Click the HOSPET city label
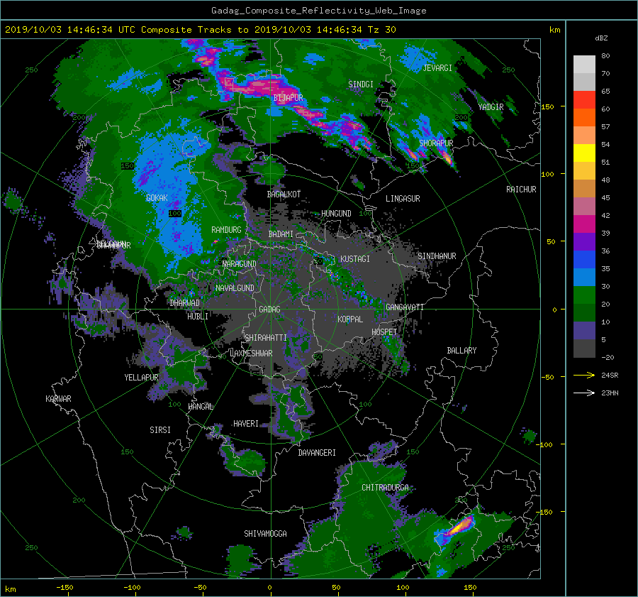 pos(384,332)
